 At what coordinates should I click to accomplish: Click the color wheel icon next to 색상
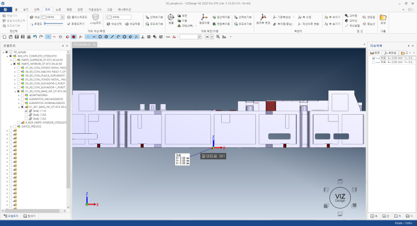[x=31, y=17]
